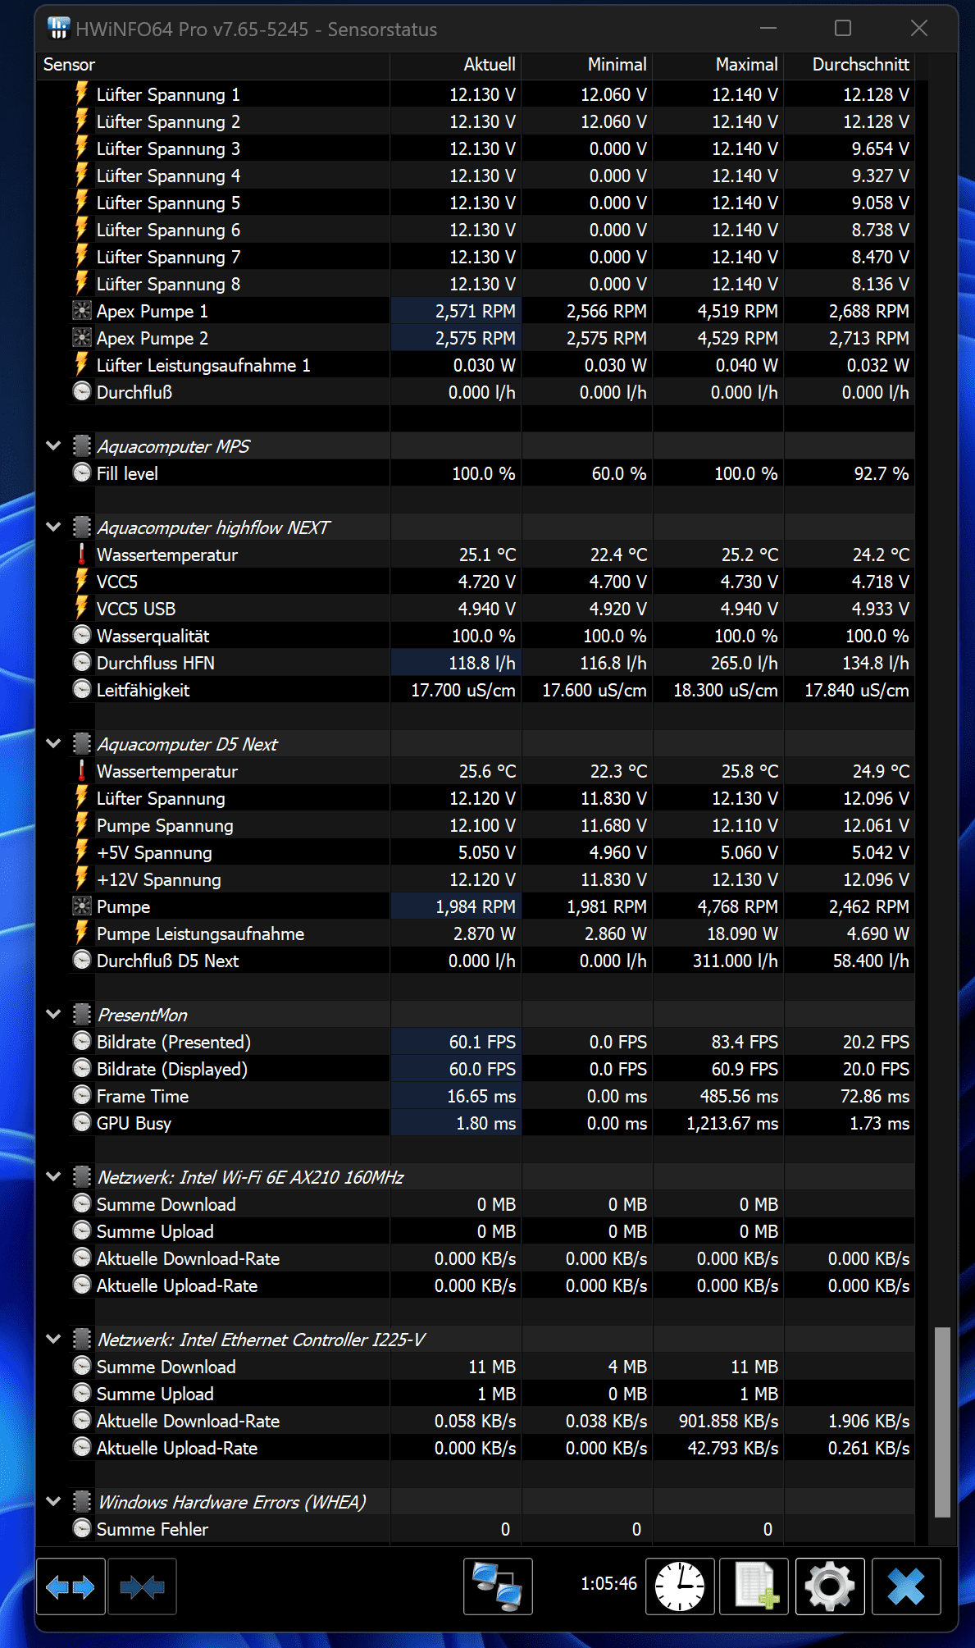Viewport: 975px width, 1648px height.
Task: Click the gauge icon beside Fill level
Action: tap(82, 473)
